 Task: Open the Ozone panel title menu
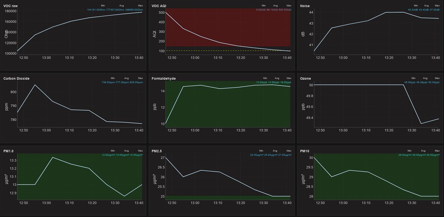(x=306, y=78)
